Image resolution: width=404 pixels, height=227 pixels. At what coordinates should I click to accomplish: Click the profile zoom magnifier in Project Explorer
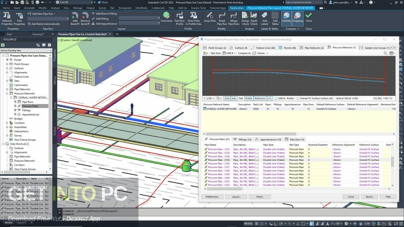pyautogui.click(x=219, y=98)
